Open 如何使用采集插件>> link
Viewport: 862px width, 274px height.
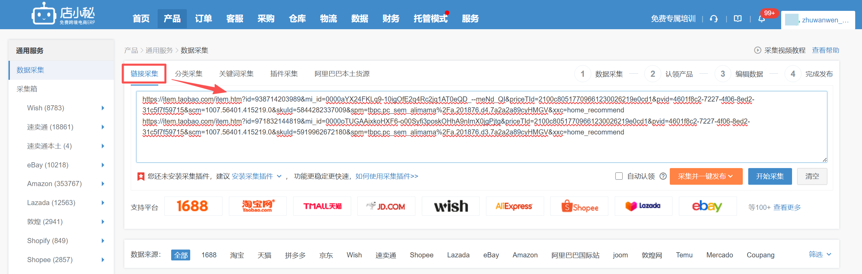[387, 176]
